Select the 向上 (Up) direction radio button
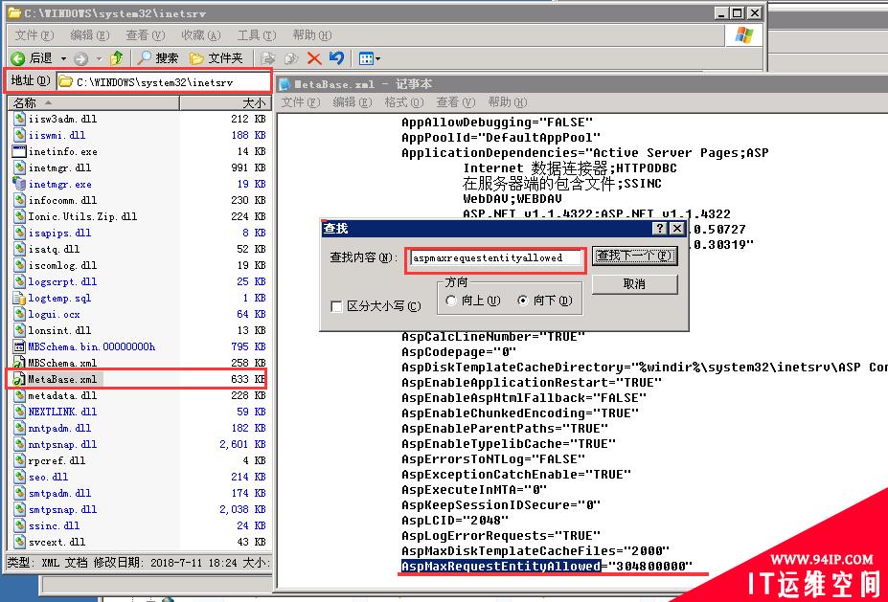 pyautogui.click(x=451, y=301)
